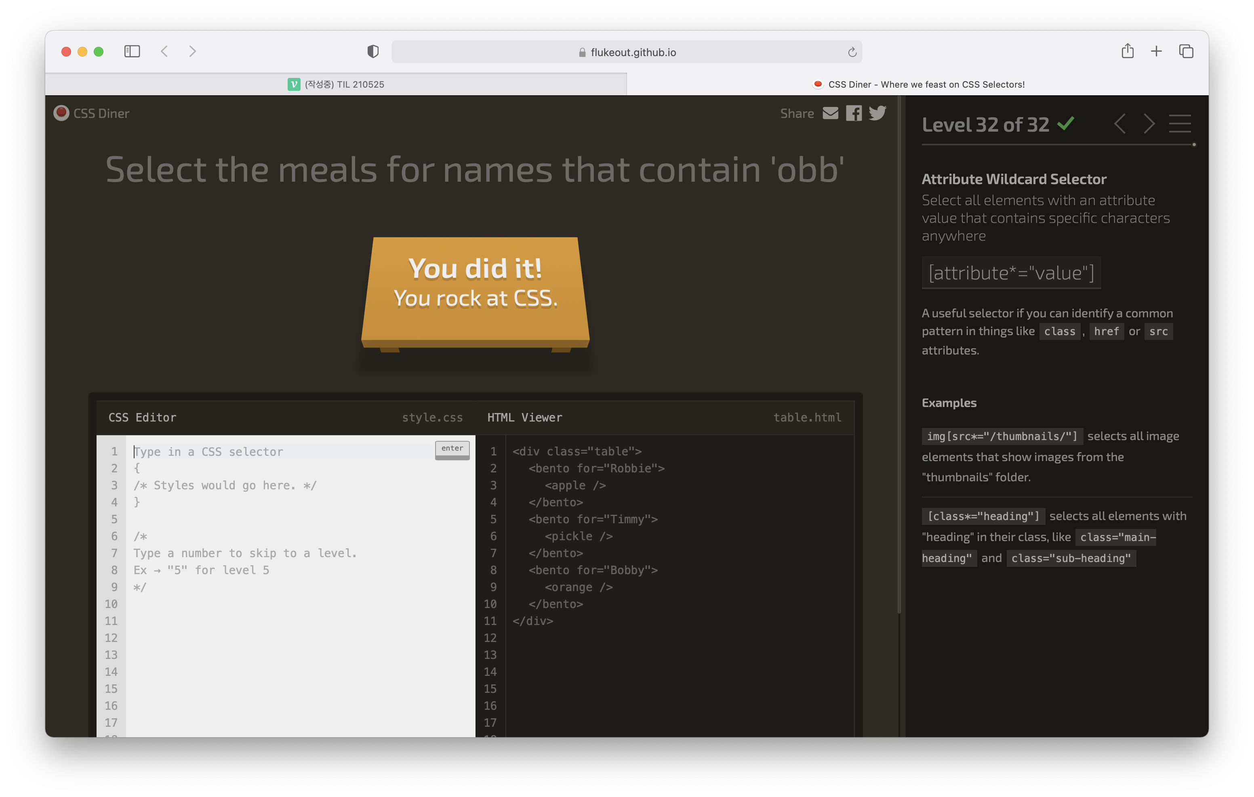Open the level list hamburger menu

point(1180,124)
